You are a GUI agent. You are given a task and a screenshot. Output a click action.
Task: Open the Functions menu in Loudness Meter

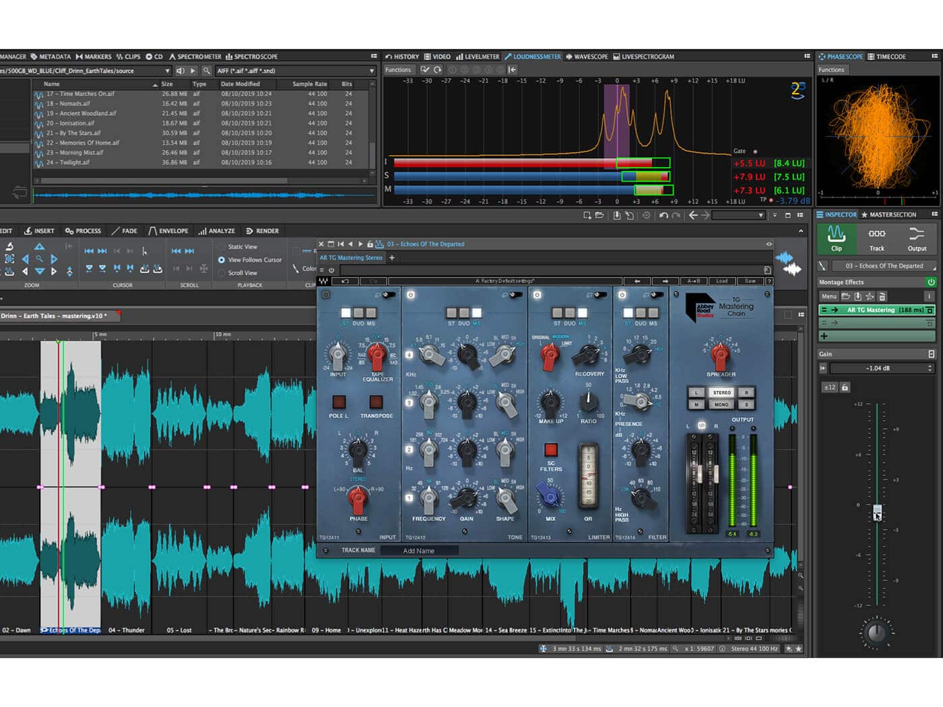coord(398,70)
